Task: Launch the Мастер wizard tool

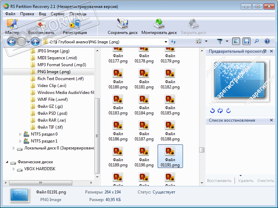Action: 12,27
